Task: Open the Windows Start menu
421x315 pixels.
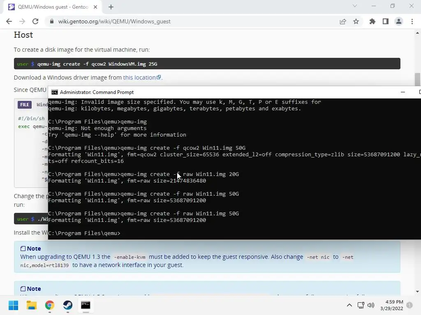Action: point(14,305)
